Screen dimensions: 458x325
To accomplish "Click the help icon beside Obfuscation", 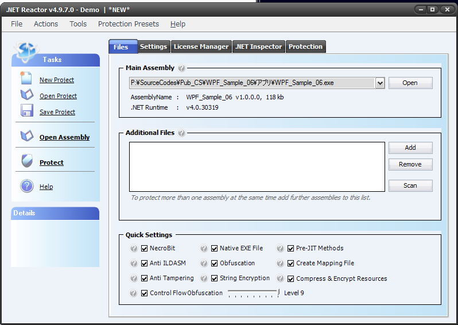I will tap(204, 263).
